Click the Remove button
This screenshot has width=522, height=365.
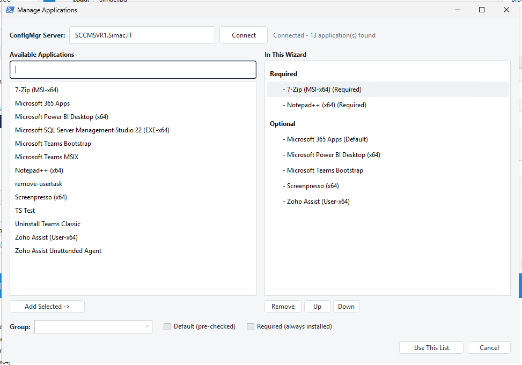[283, 307]
